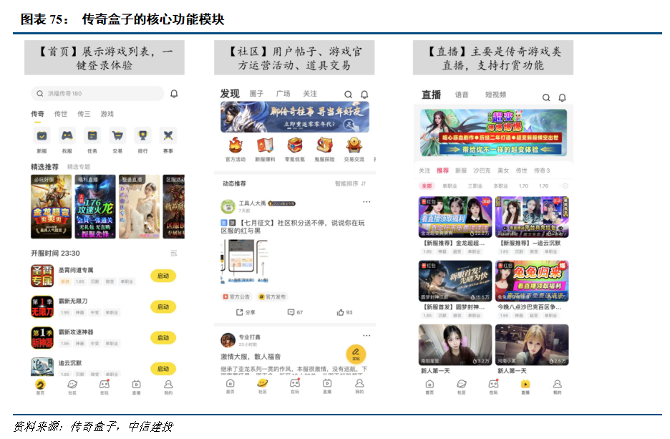Tap search magnifier on live screen
Screen dimensions: 670x439
546,97
